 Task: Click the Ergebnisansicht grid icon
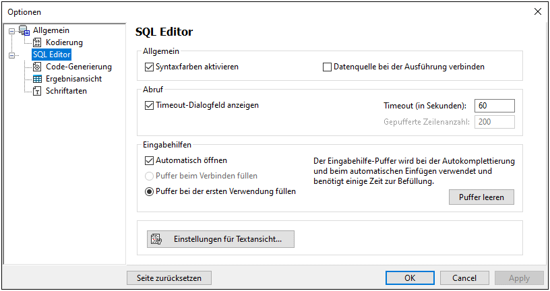coord(38,79)
